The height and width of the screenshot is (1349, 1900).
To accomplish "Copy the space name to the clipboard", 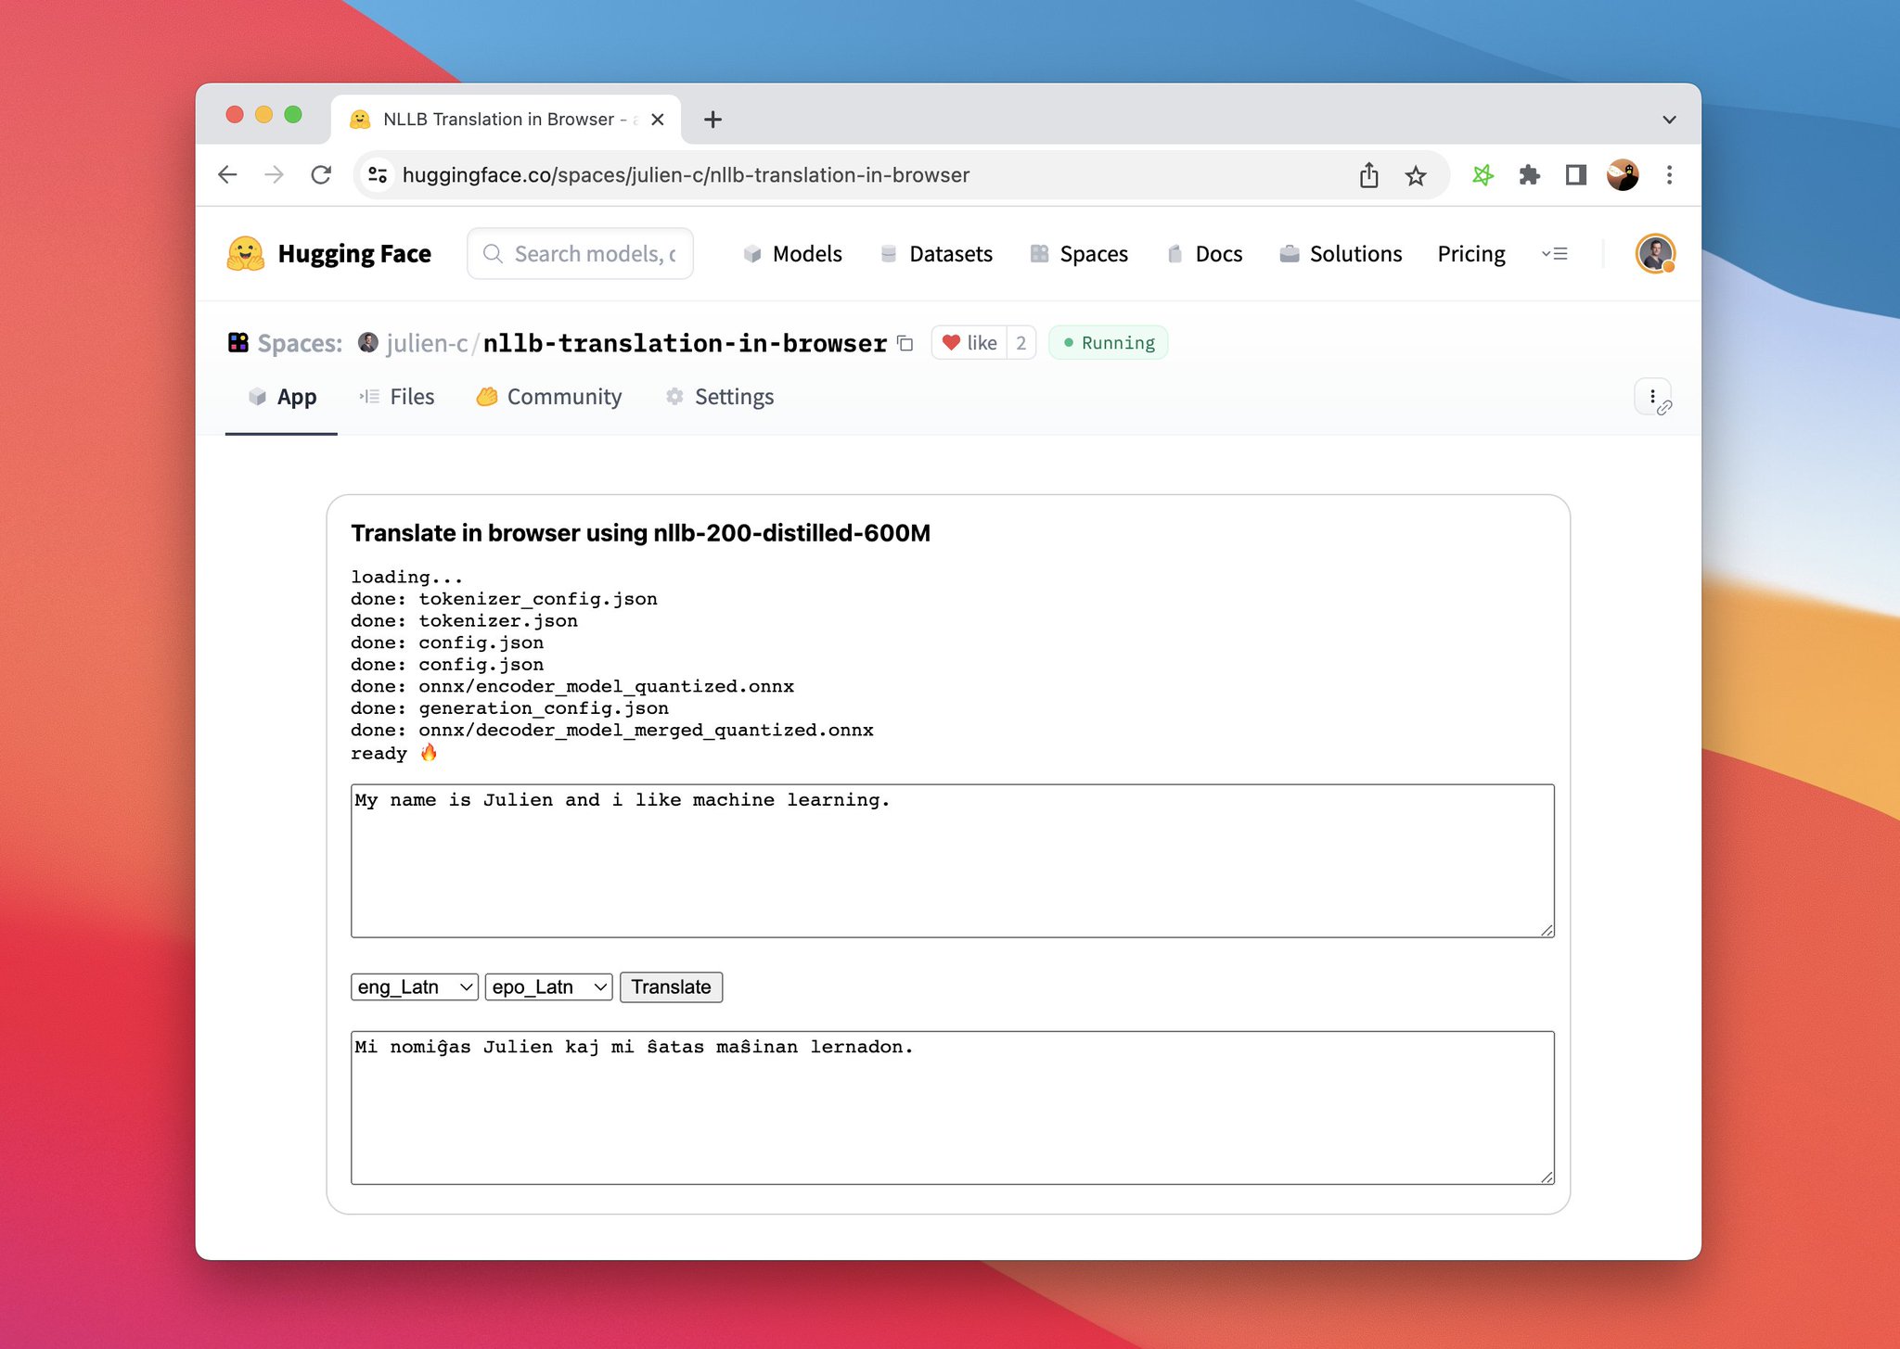I will (905, 344).
